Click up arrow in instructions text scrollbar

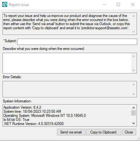133,16
